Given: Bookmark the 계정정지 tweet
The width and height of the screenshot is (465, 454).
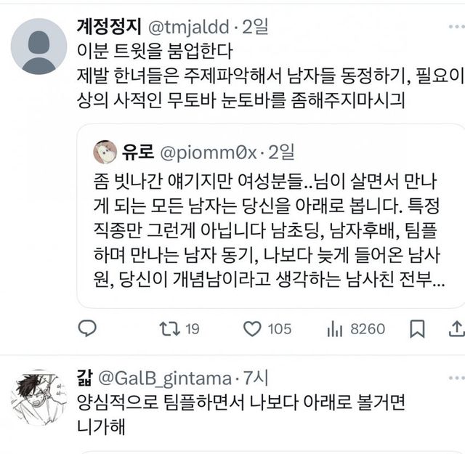Looking at the screenshot, I should 417,329.
